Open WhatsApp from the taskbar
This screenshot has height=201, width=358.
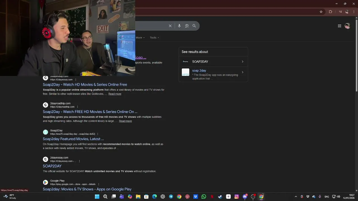click(204, 197)
